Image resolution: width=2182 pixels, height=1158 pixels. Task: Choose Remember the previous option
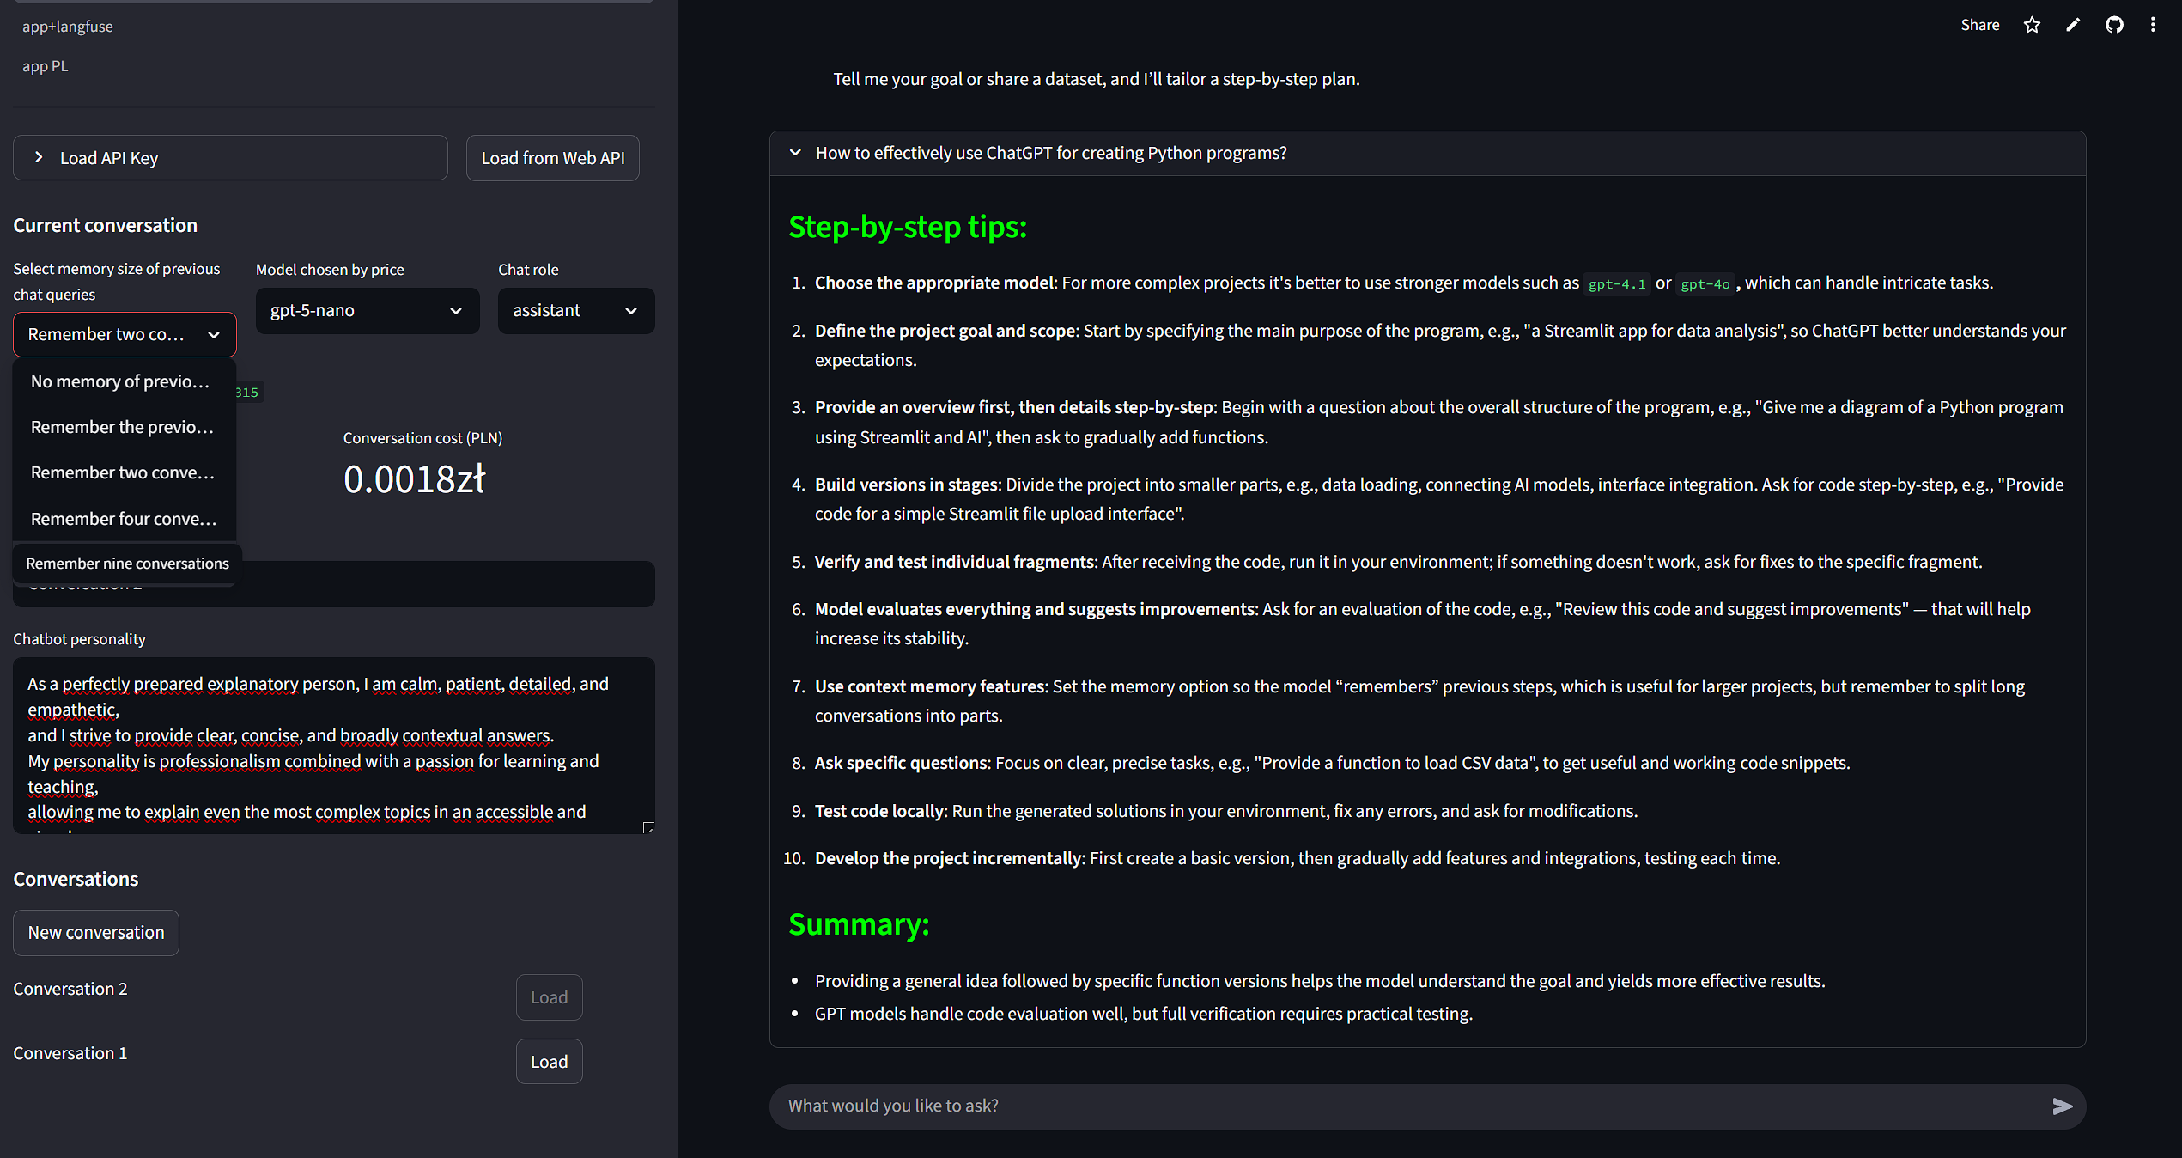(122, 427)
